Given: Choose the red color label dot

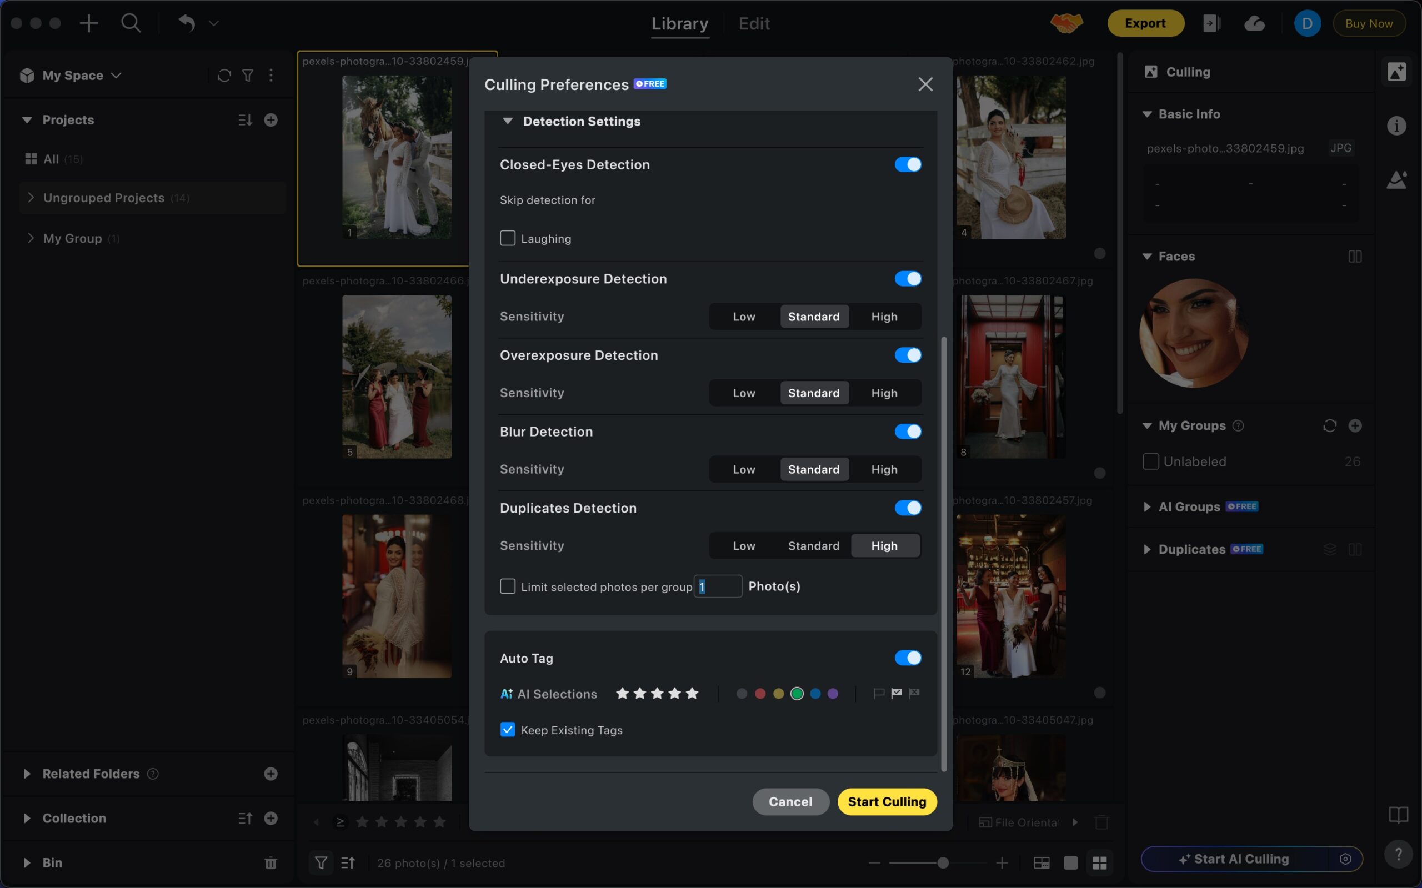Looking at the screenshot, I should (x=760, y=694).
